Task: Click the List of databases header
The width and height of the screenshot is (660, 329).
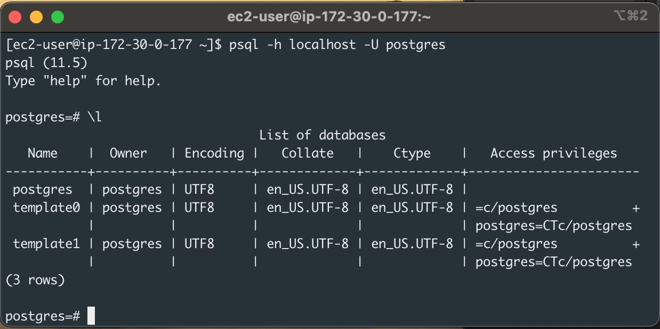Action: pyautogui.click(x=321, y=135)
